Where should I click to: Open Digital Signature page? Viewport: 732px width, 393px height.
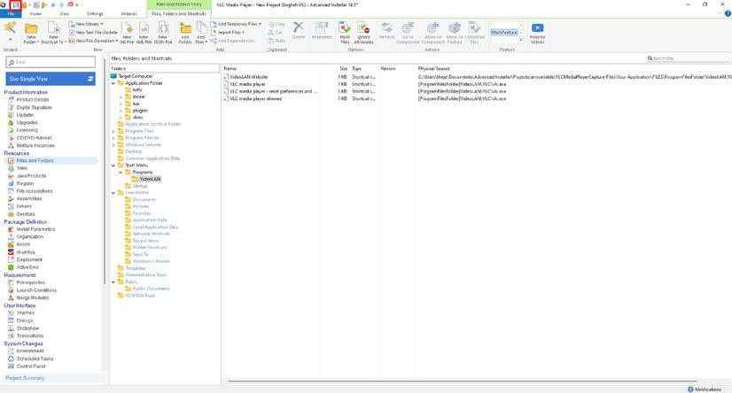(x=34, y=107)
